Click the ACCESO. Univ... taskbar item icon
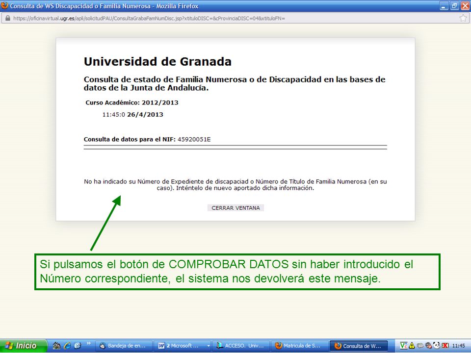Image resolution: width=471 pixels, height=353 pixels. [220, 346]
